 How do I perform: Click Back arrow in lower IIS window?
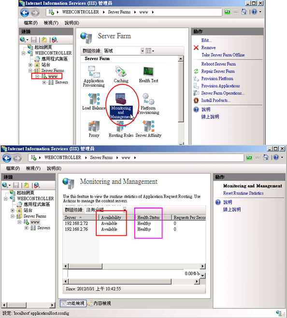(x=7, y=158)
